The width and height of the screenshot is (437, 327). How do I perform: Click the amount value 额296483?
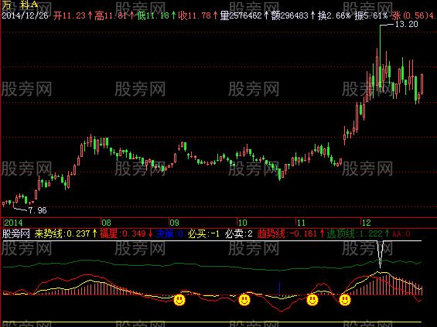[x=289, y=15]
